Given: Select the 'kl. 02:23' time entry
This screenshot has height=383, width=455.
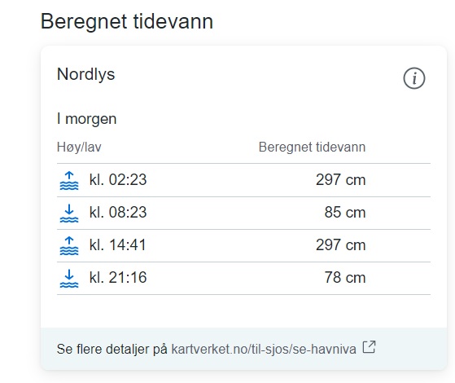Looking at the screenshot, I should (x=118, y=179).
